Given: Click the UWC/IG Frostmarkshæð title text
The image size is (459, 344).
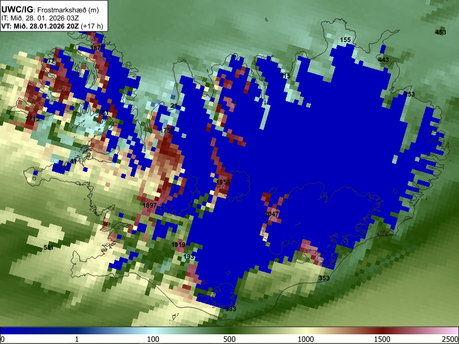Looking at the screenshot, I should [x=50, y=10].
